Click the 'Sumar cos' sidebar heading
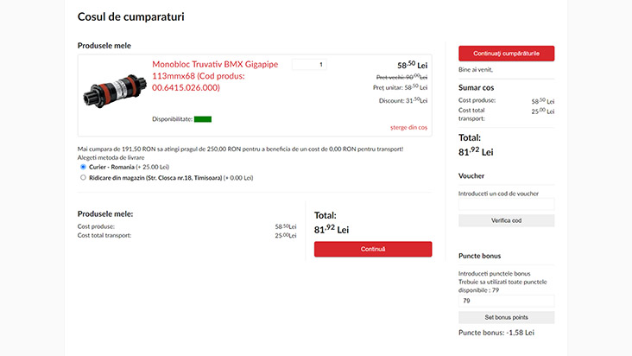 (x=477, y=87)
